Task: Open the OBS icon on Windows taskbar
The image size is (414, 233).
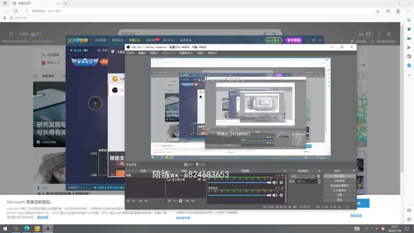Action: click(x=48, y=228)
